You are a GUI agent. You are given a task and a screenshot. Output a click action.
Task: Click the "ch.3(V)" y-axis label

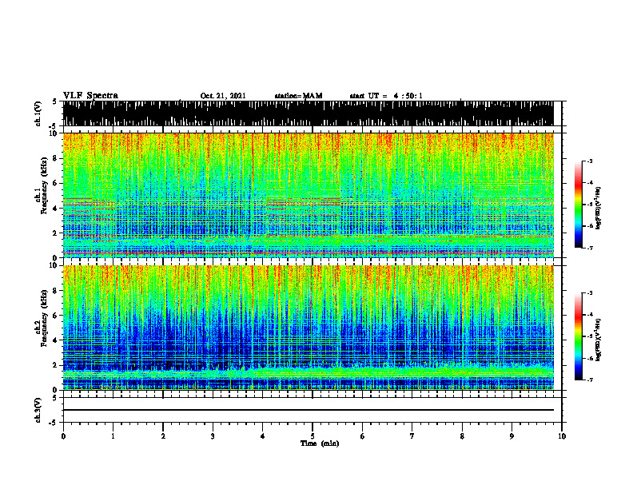pos(38,410)
